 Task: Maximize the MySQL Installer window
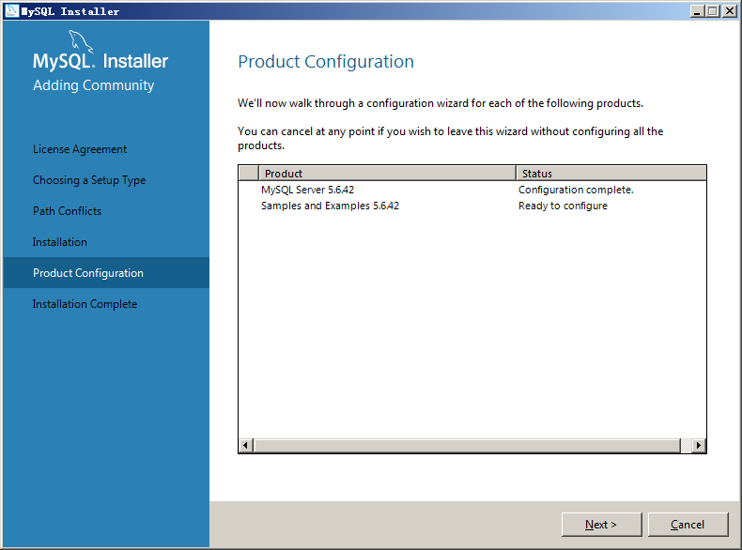click(713, 11)
